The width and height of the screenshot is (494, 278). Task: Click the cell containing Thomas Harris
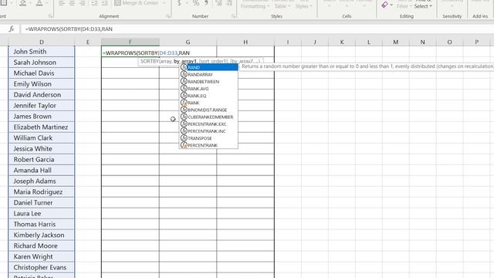tap(41, 224)
